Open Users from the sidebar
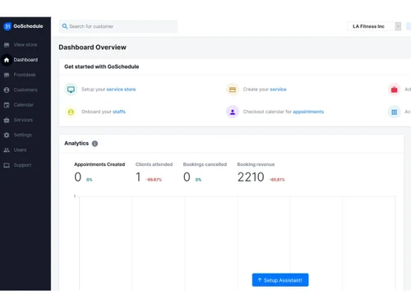The height and width of the screenshot is (308, 411). [20, 150]
